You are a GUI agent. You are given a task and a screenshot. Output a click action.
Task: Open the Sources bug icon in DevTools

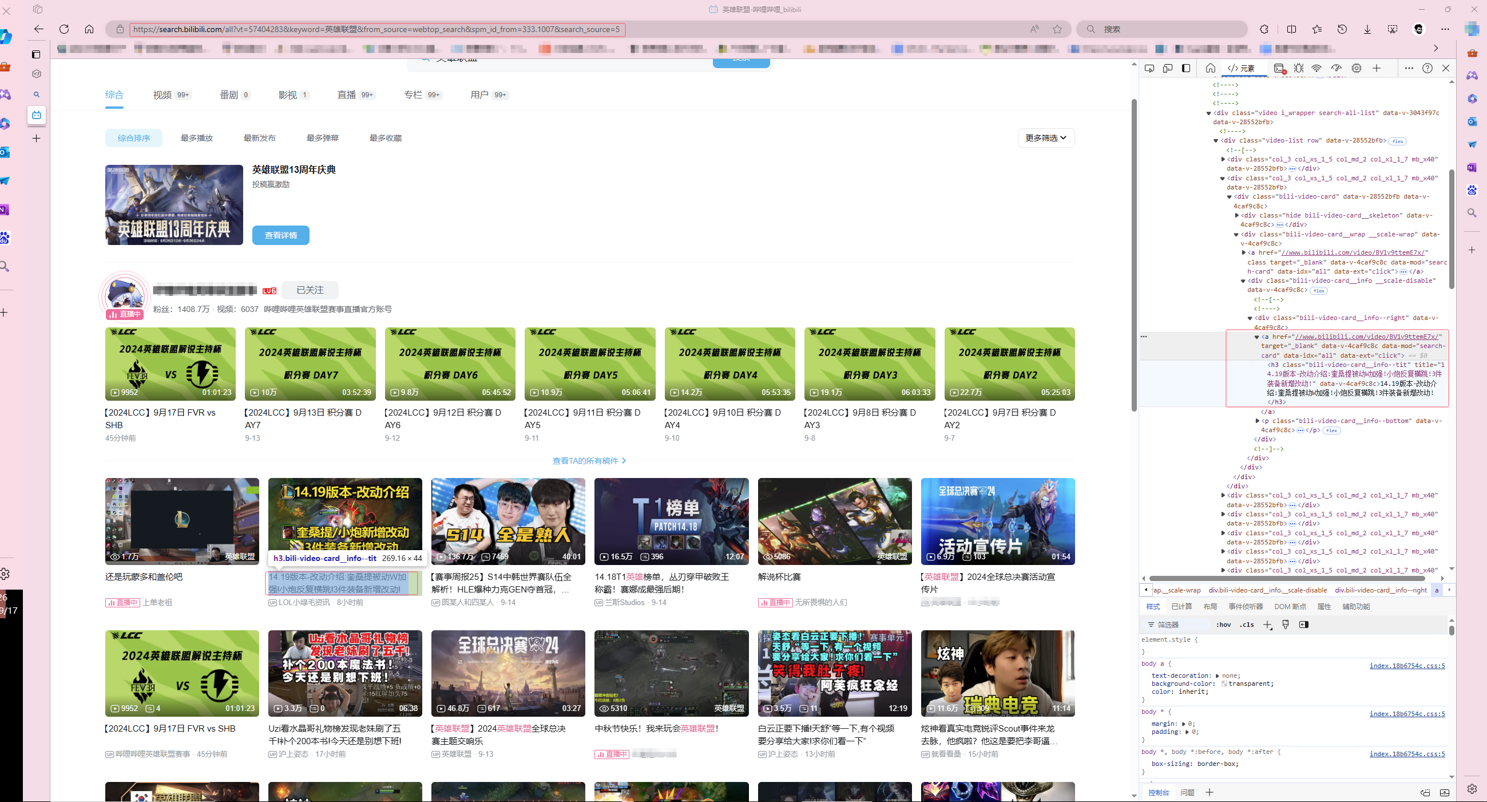coord(1299,68)
